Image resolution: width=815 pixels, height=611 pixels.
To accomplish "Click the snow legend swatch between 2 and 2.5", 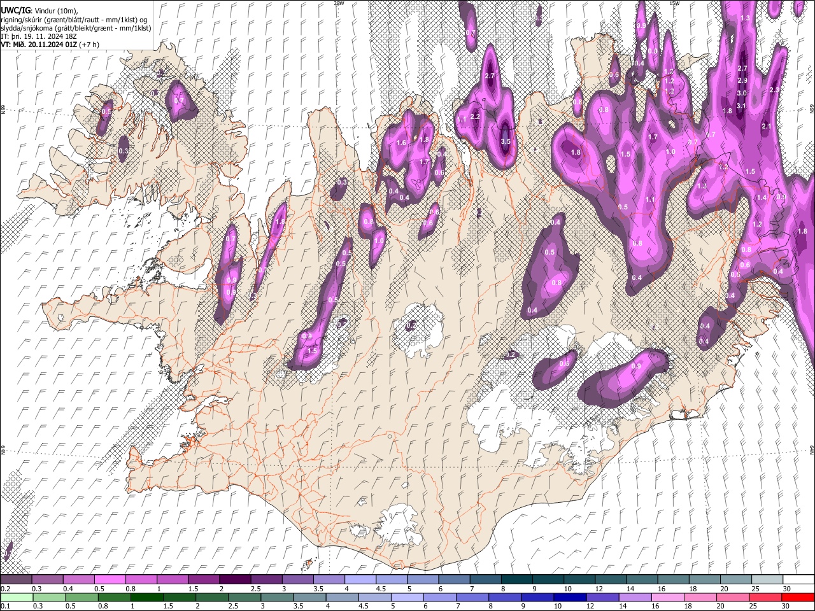I will tap(234, 580).
